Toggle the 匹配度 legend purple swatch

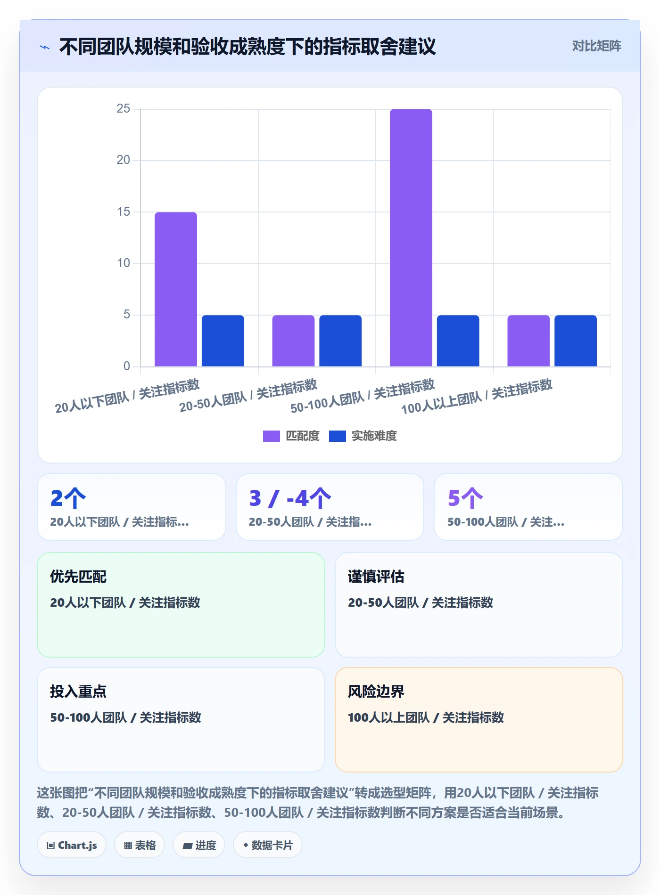tap(271, 436)
